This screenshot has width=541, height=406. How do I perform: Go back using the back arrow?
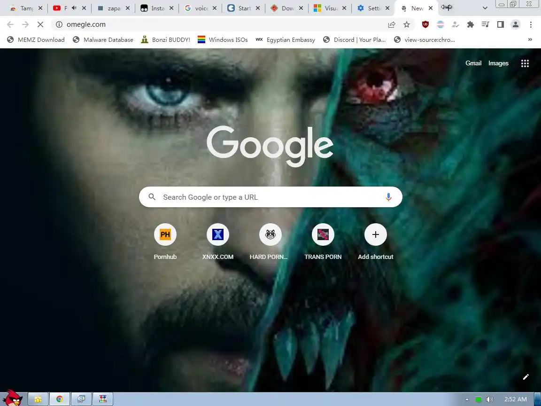click(10, 24)
